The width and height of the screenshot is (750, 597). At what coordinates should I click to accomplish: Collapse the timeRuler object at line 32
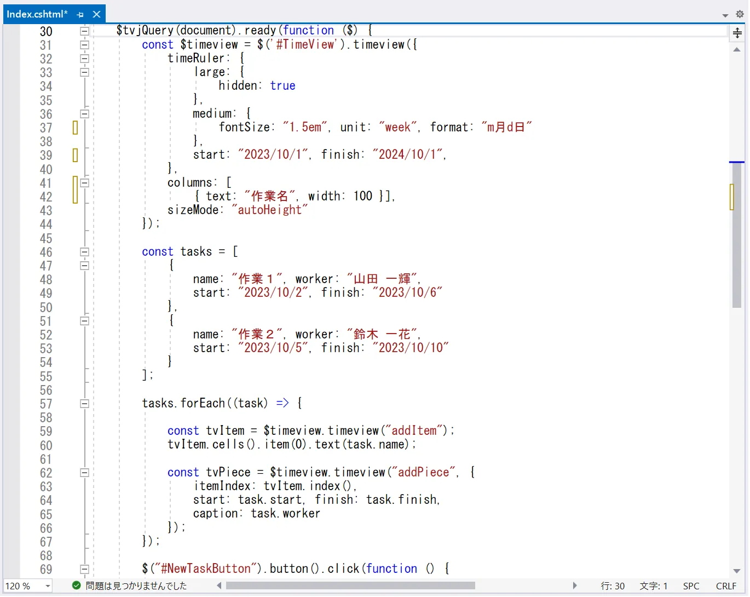[x=84, y=59]
